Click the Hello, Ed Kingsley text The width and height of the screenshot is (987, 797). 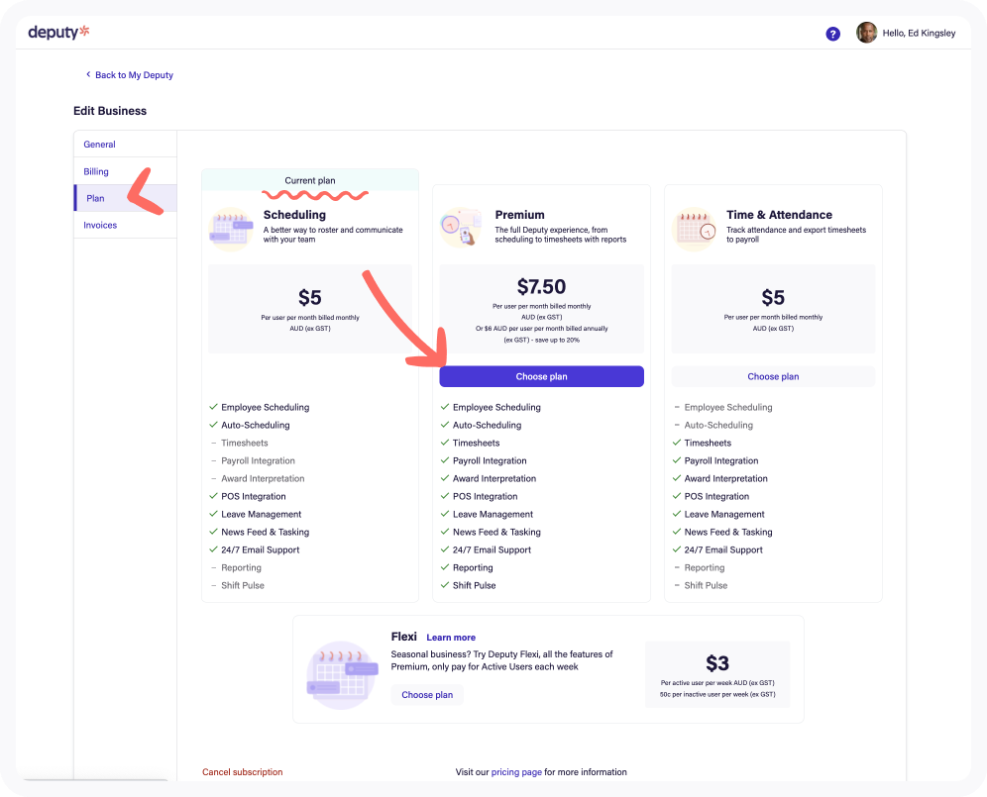pos(919,34)
